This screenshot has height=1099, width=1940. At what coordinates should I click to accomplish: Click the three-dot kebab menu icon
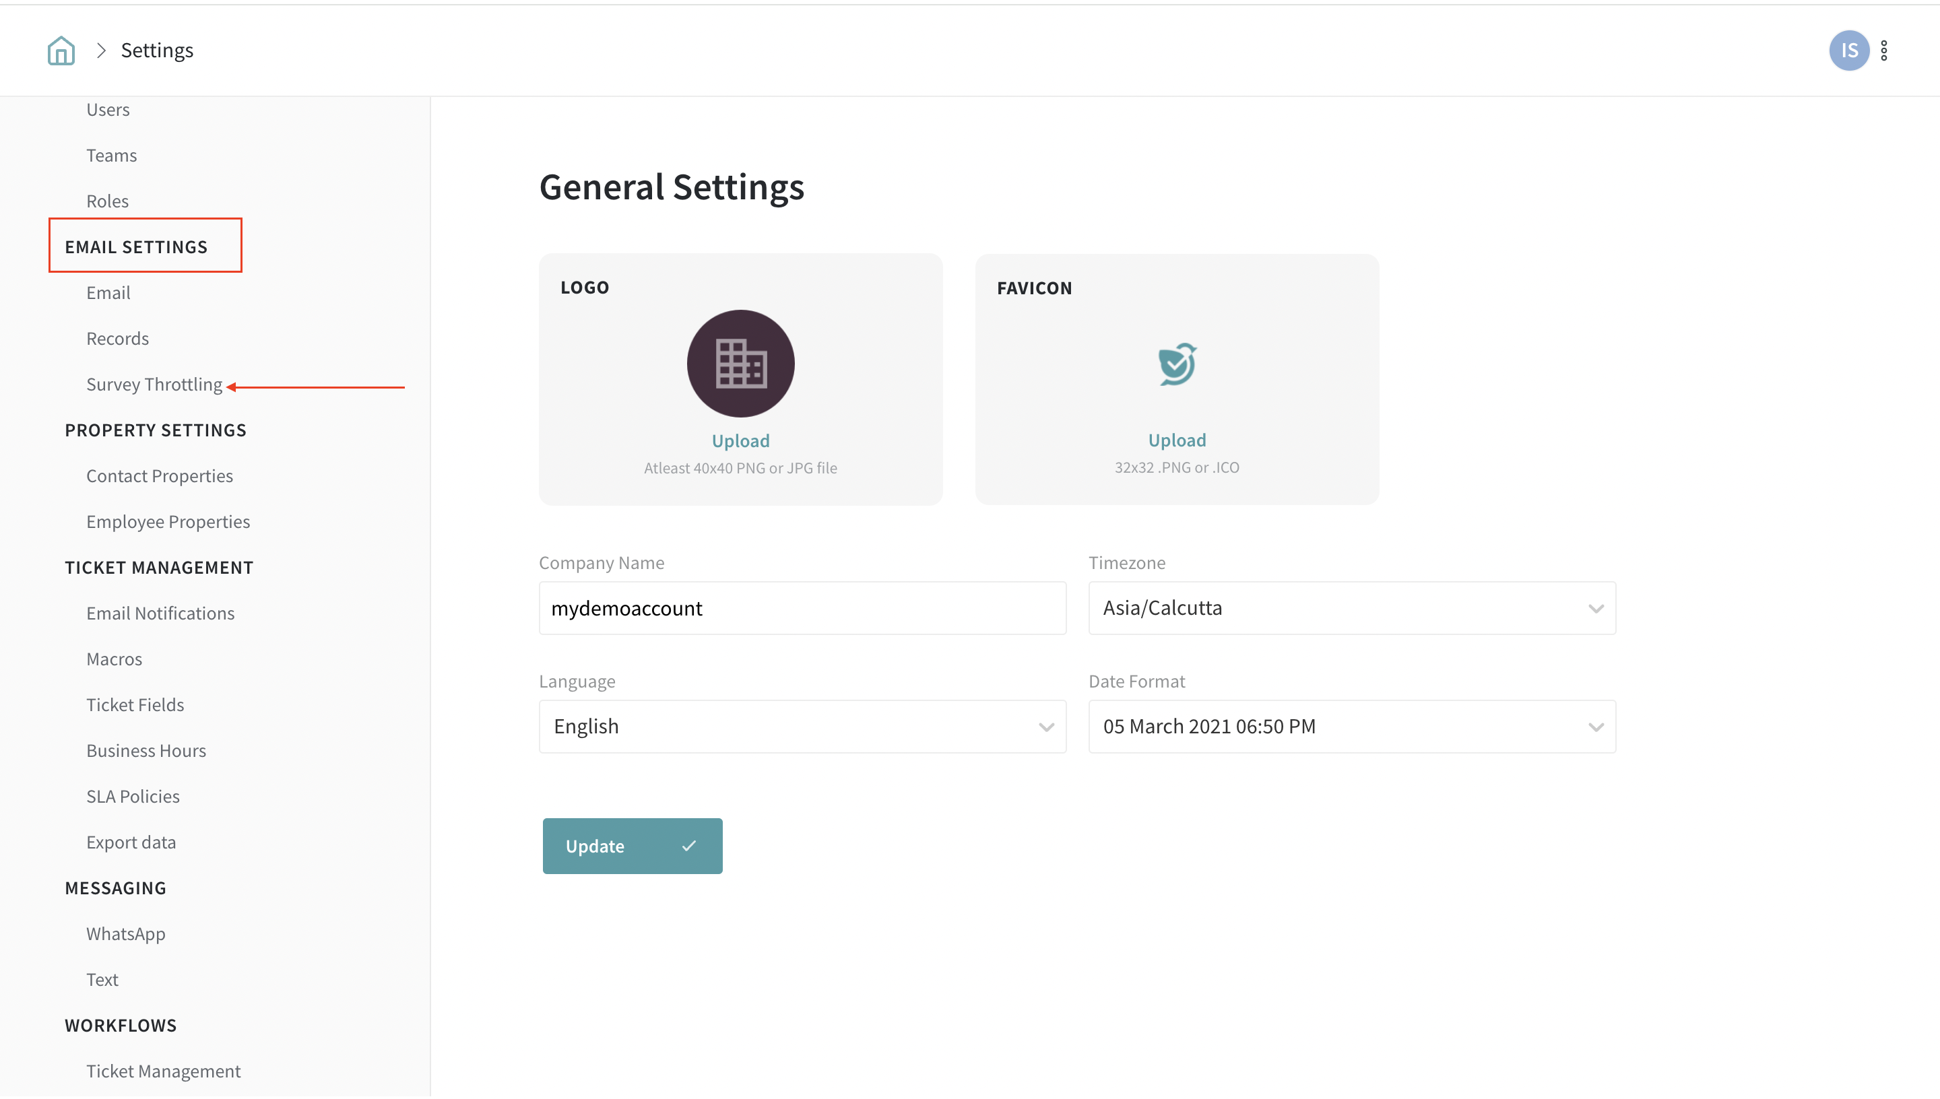pos(1884,51)
